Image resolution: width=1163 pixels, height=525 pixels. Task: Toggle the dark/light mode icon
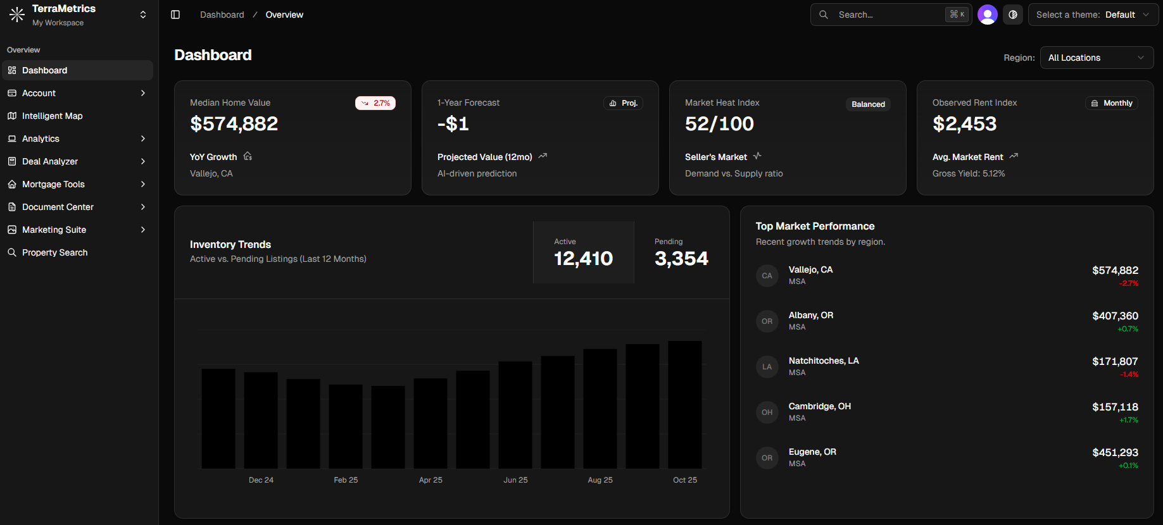[x=1013, y=15]
